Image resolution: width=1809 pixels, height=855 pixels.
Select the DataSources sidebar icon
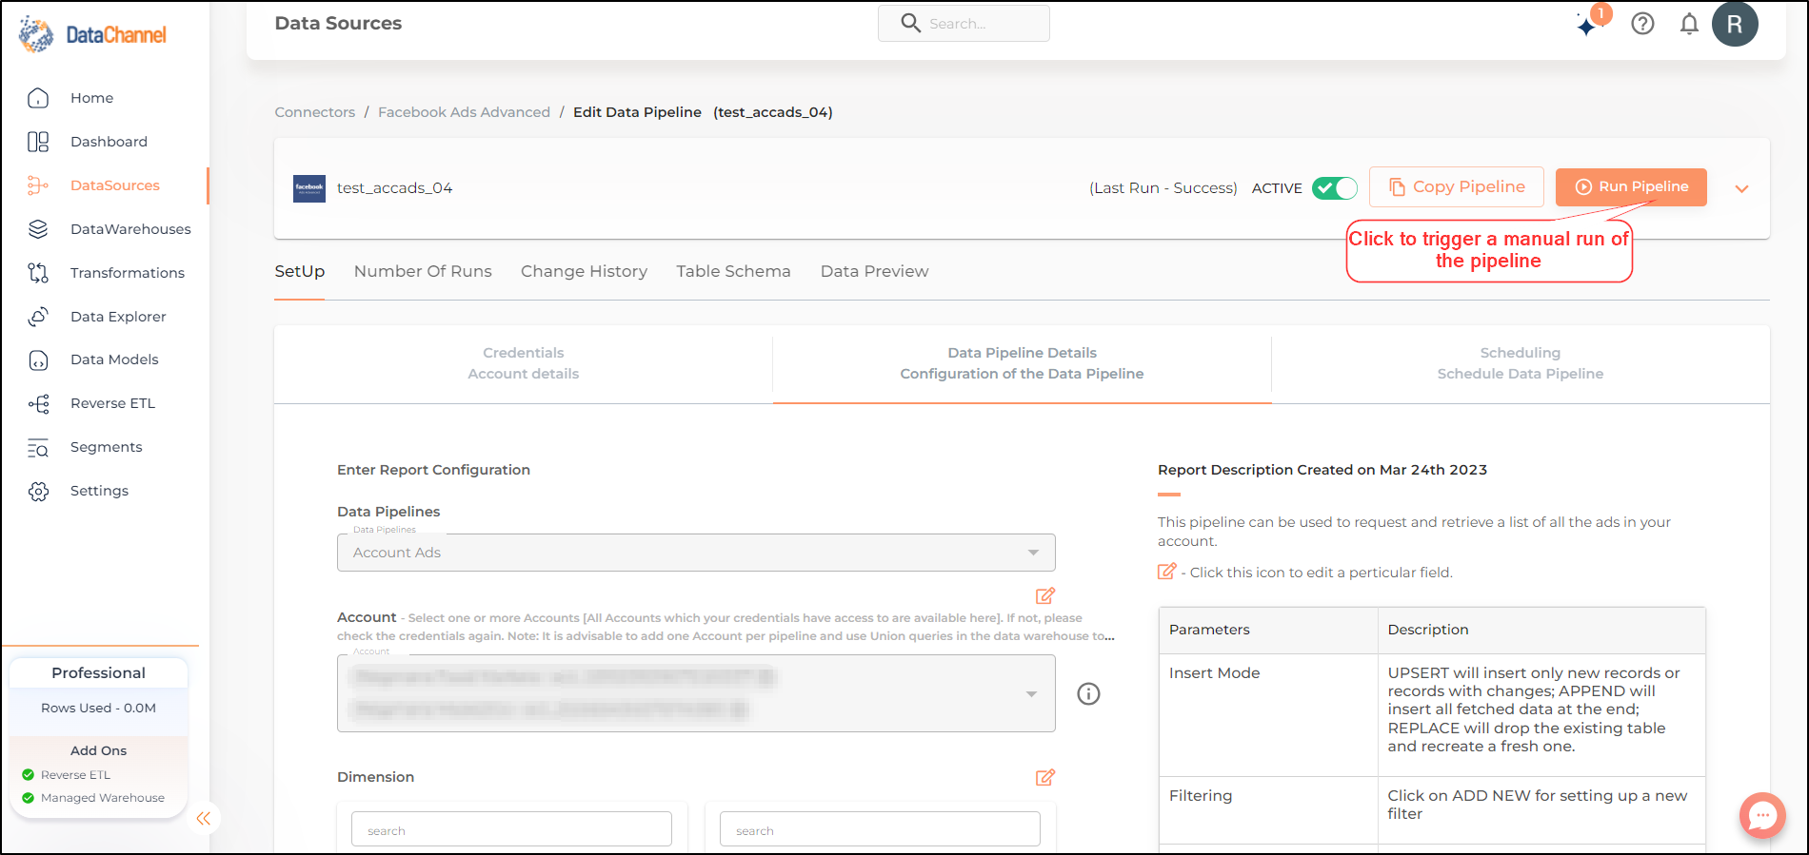tap(38, 185)
